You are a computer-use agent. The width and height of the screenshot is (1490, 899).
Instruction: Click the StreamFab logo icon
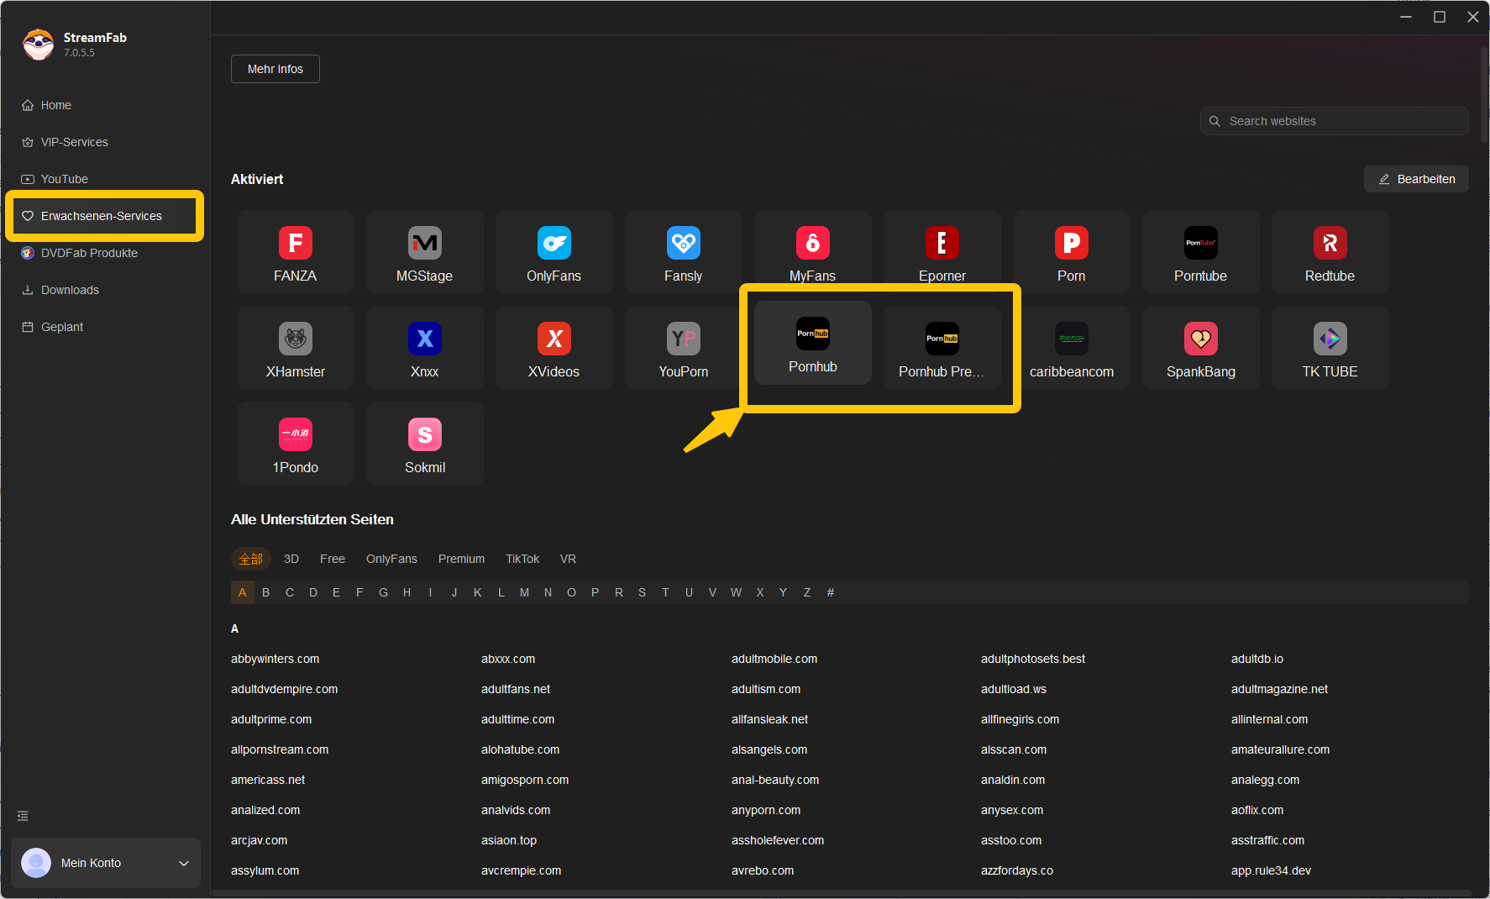point(38,45)
